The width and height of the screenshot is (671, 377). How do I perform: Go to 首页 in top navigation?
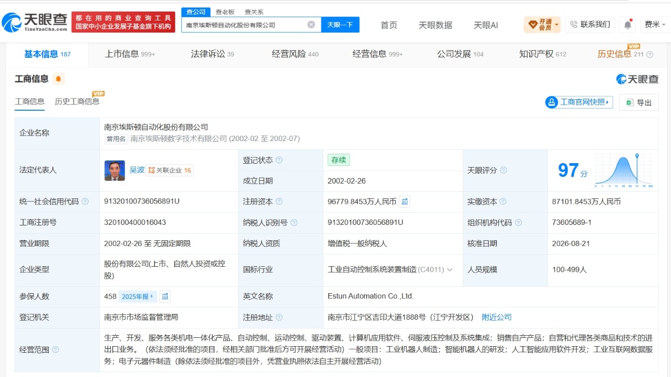tap(389, 25)
